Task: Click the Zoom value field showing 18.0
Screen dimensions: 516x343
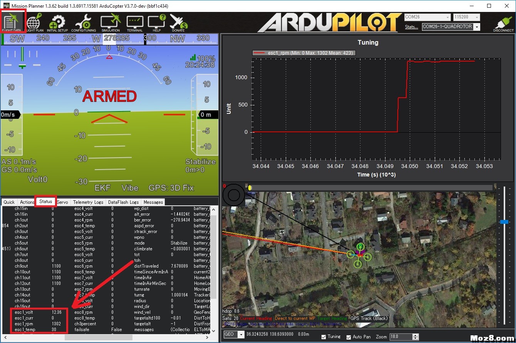Action: [400, 337]
